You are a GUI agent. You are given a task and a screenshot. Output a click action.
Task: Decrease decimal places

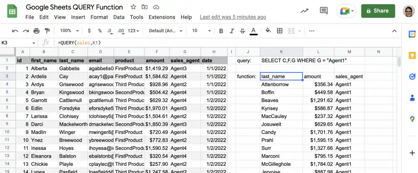[x=110, y=31]
